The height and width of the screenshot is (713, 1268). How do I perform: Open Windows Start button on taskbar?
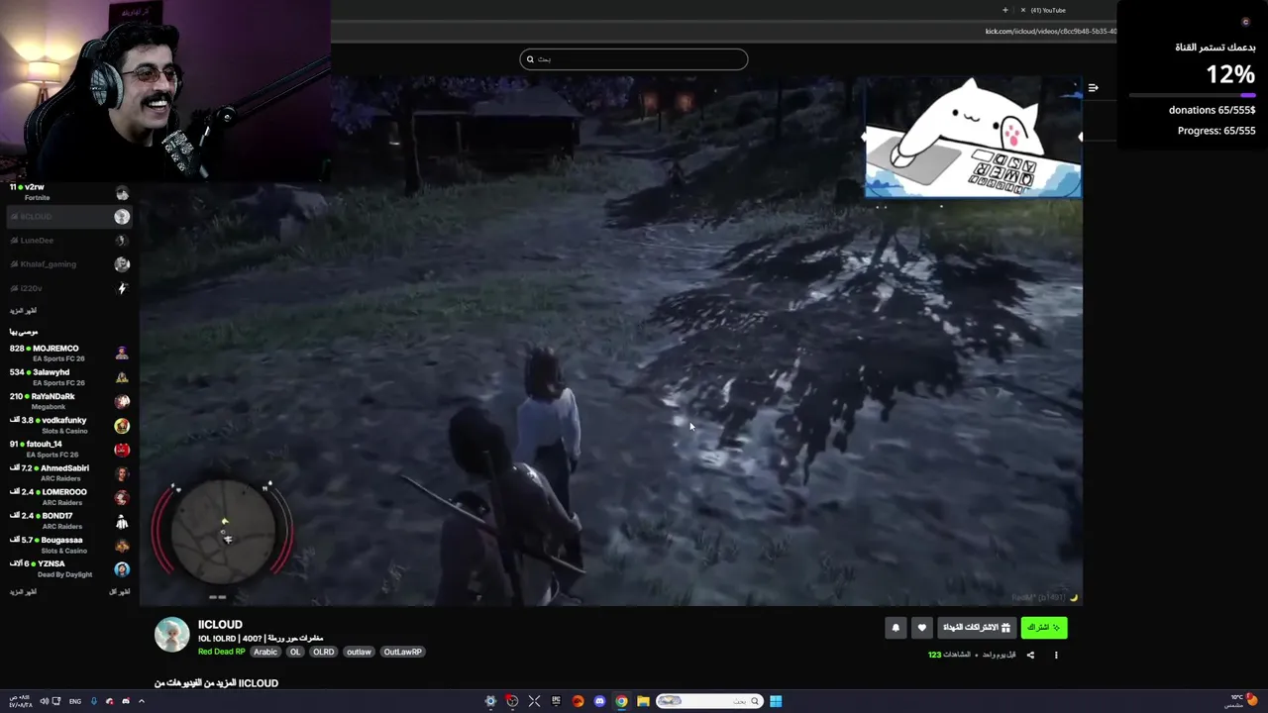pos(776,701)
